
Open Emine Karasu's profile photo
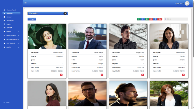169,37
